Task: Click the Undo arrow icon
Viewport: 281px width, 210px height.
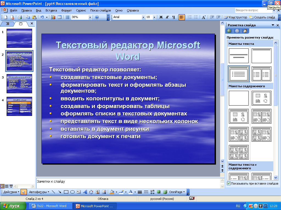Action: tap(42, 17)
